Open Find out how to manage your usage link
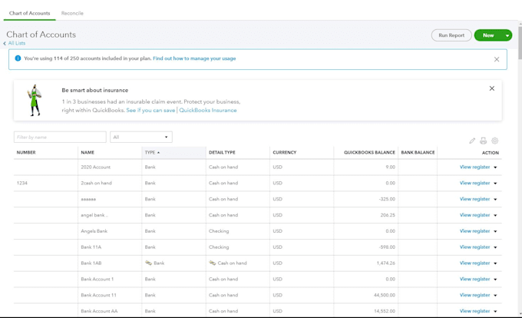The height and width of the screenshot is (318, 522). coord(194,58)
